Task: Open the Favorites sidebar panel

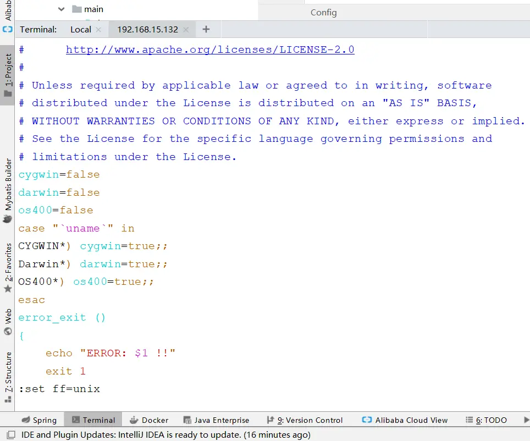Action: click(8, 268)
